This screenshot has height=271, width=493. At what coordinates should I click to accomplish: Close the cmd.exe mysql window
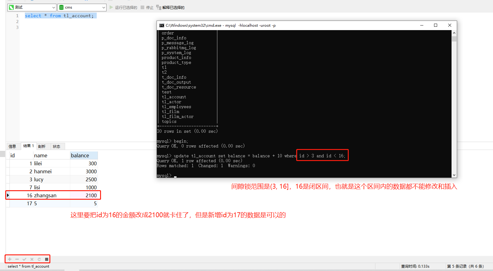pyautogui.click(x=450, y=25)
